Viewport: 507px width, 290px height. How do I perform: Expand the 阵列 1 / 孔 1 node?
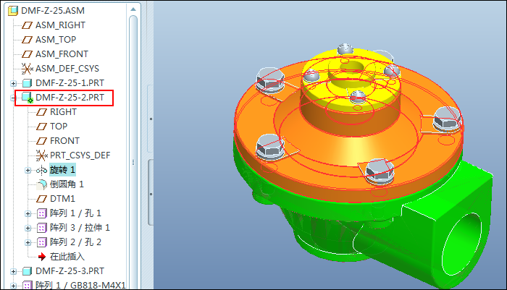click(x=28, y=213)
